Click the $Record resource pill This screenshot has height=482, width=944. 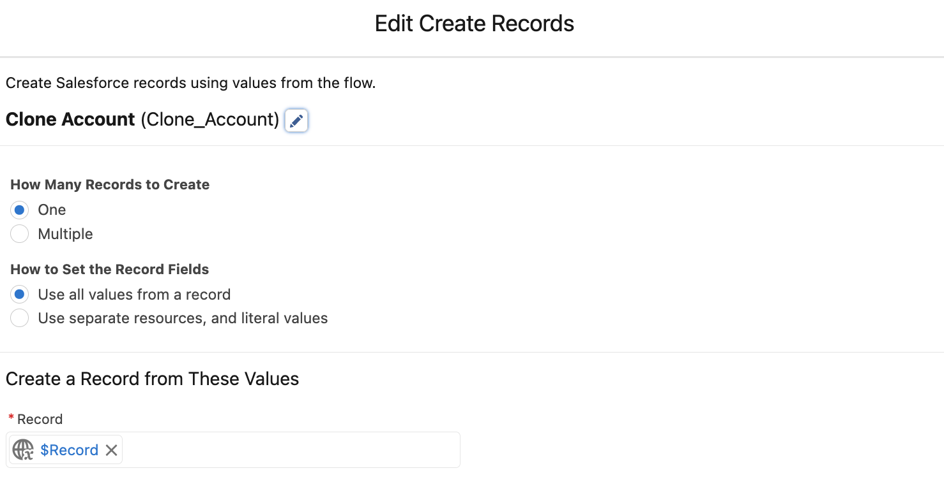click(64, 450)
